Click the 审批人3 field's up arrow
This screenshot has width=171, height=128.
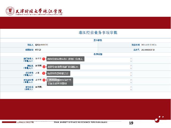tap(131, 73)
